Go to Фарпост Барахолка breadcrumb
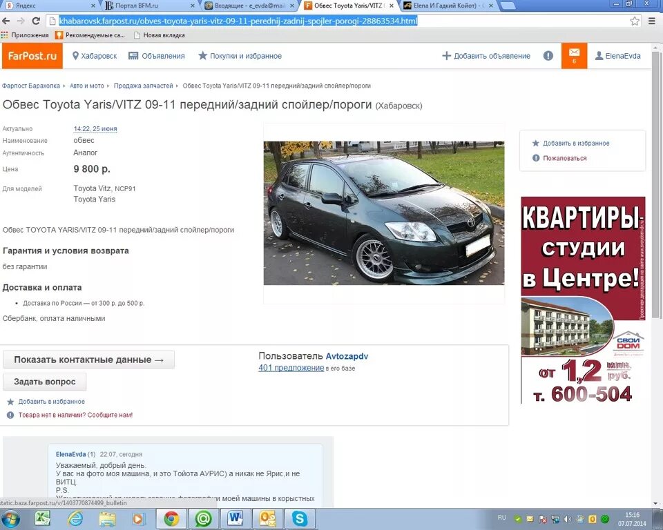 click(x=31, y=86)
